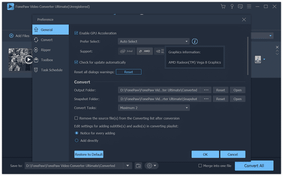This screenshot has width=283, height=176.
Task: Reset the Snapshot Folder path
Action: (x=221, y=99)
